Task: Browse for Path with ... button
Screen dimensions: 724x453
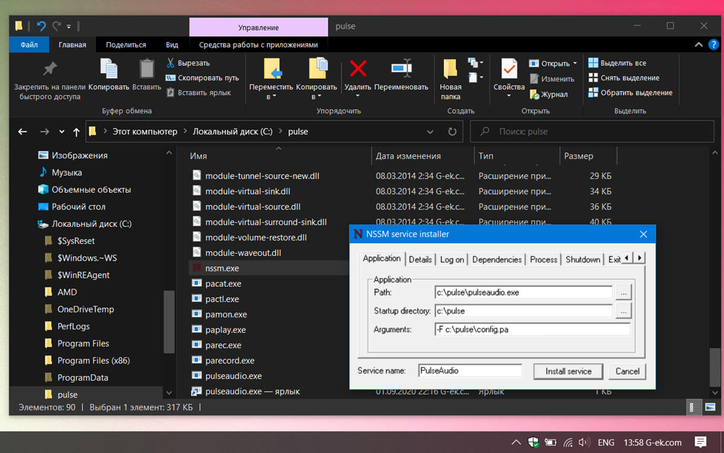Action: [623, 293]
